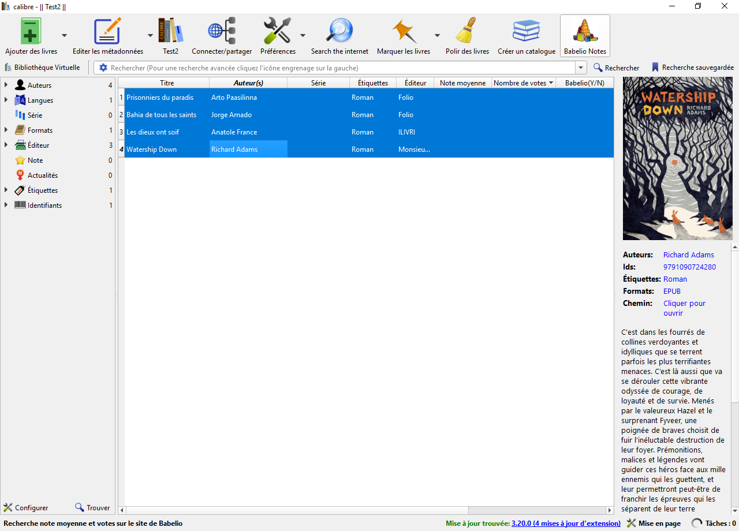
Task: Click the search gear advanced icon
Action: pos(103,68)
